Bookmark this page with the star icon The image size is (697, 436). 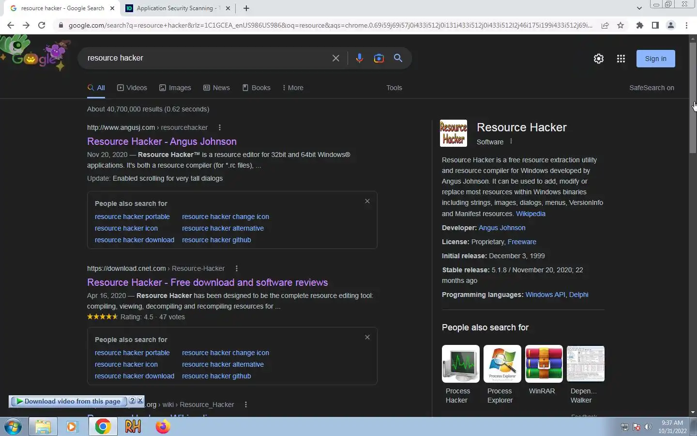[x=621, y=25]
